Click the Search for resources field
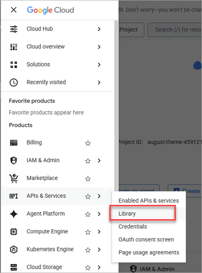This screenshot has width=202, height=273. pyautogui.click(x=174, y=30)
